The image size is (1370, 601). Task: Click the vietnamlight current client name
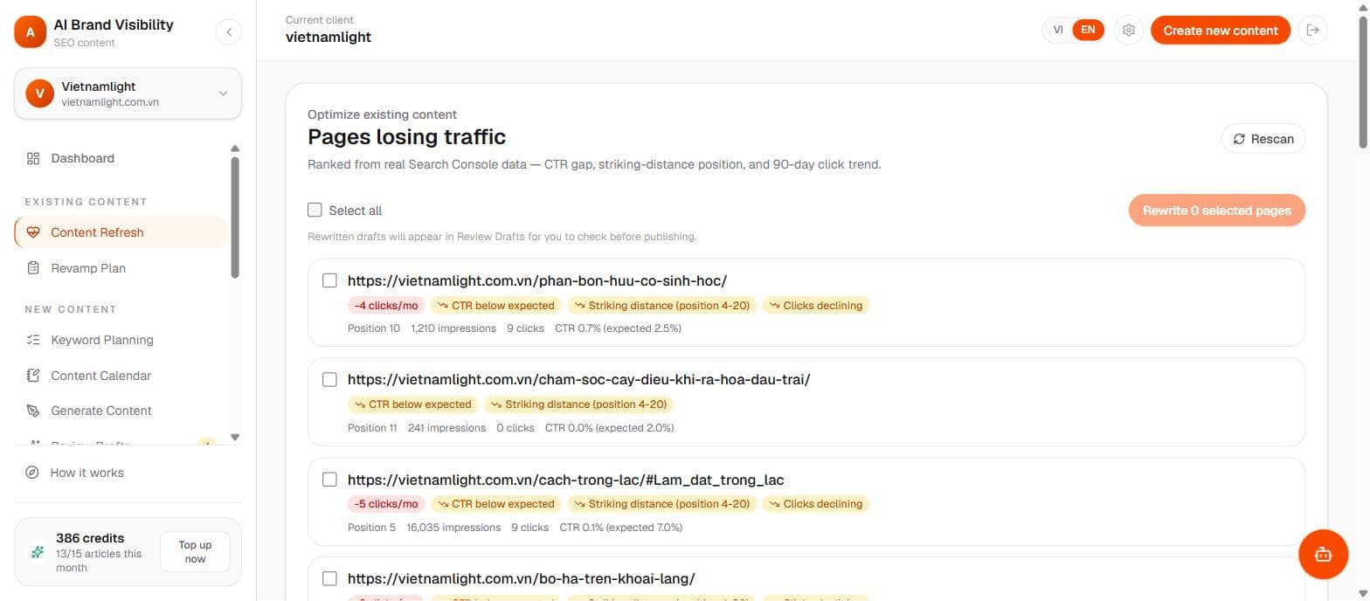pos(329,37)
